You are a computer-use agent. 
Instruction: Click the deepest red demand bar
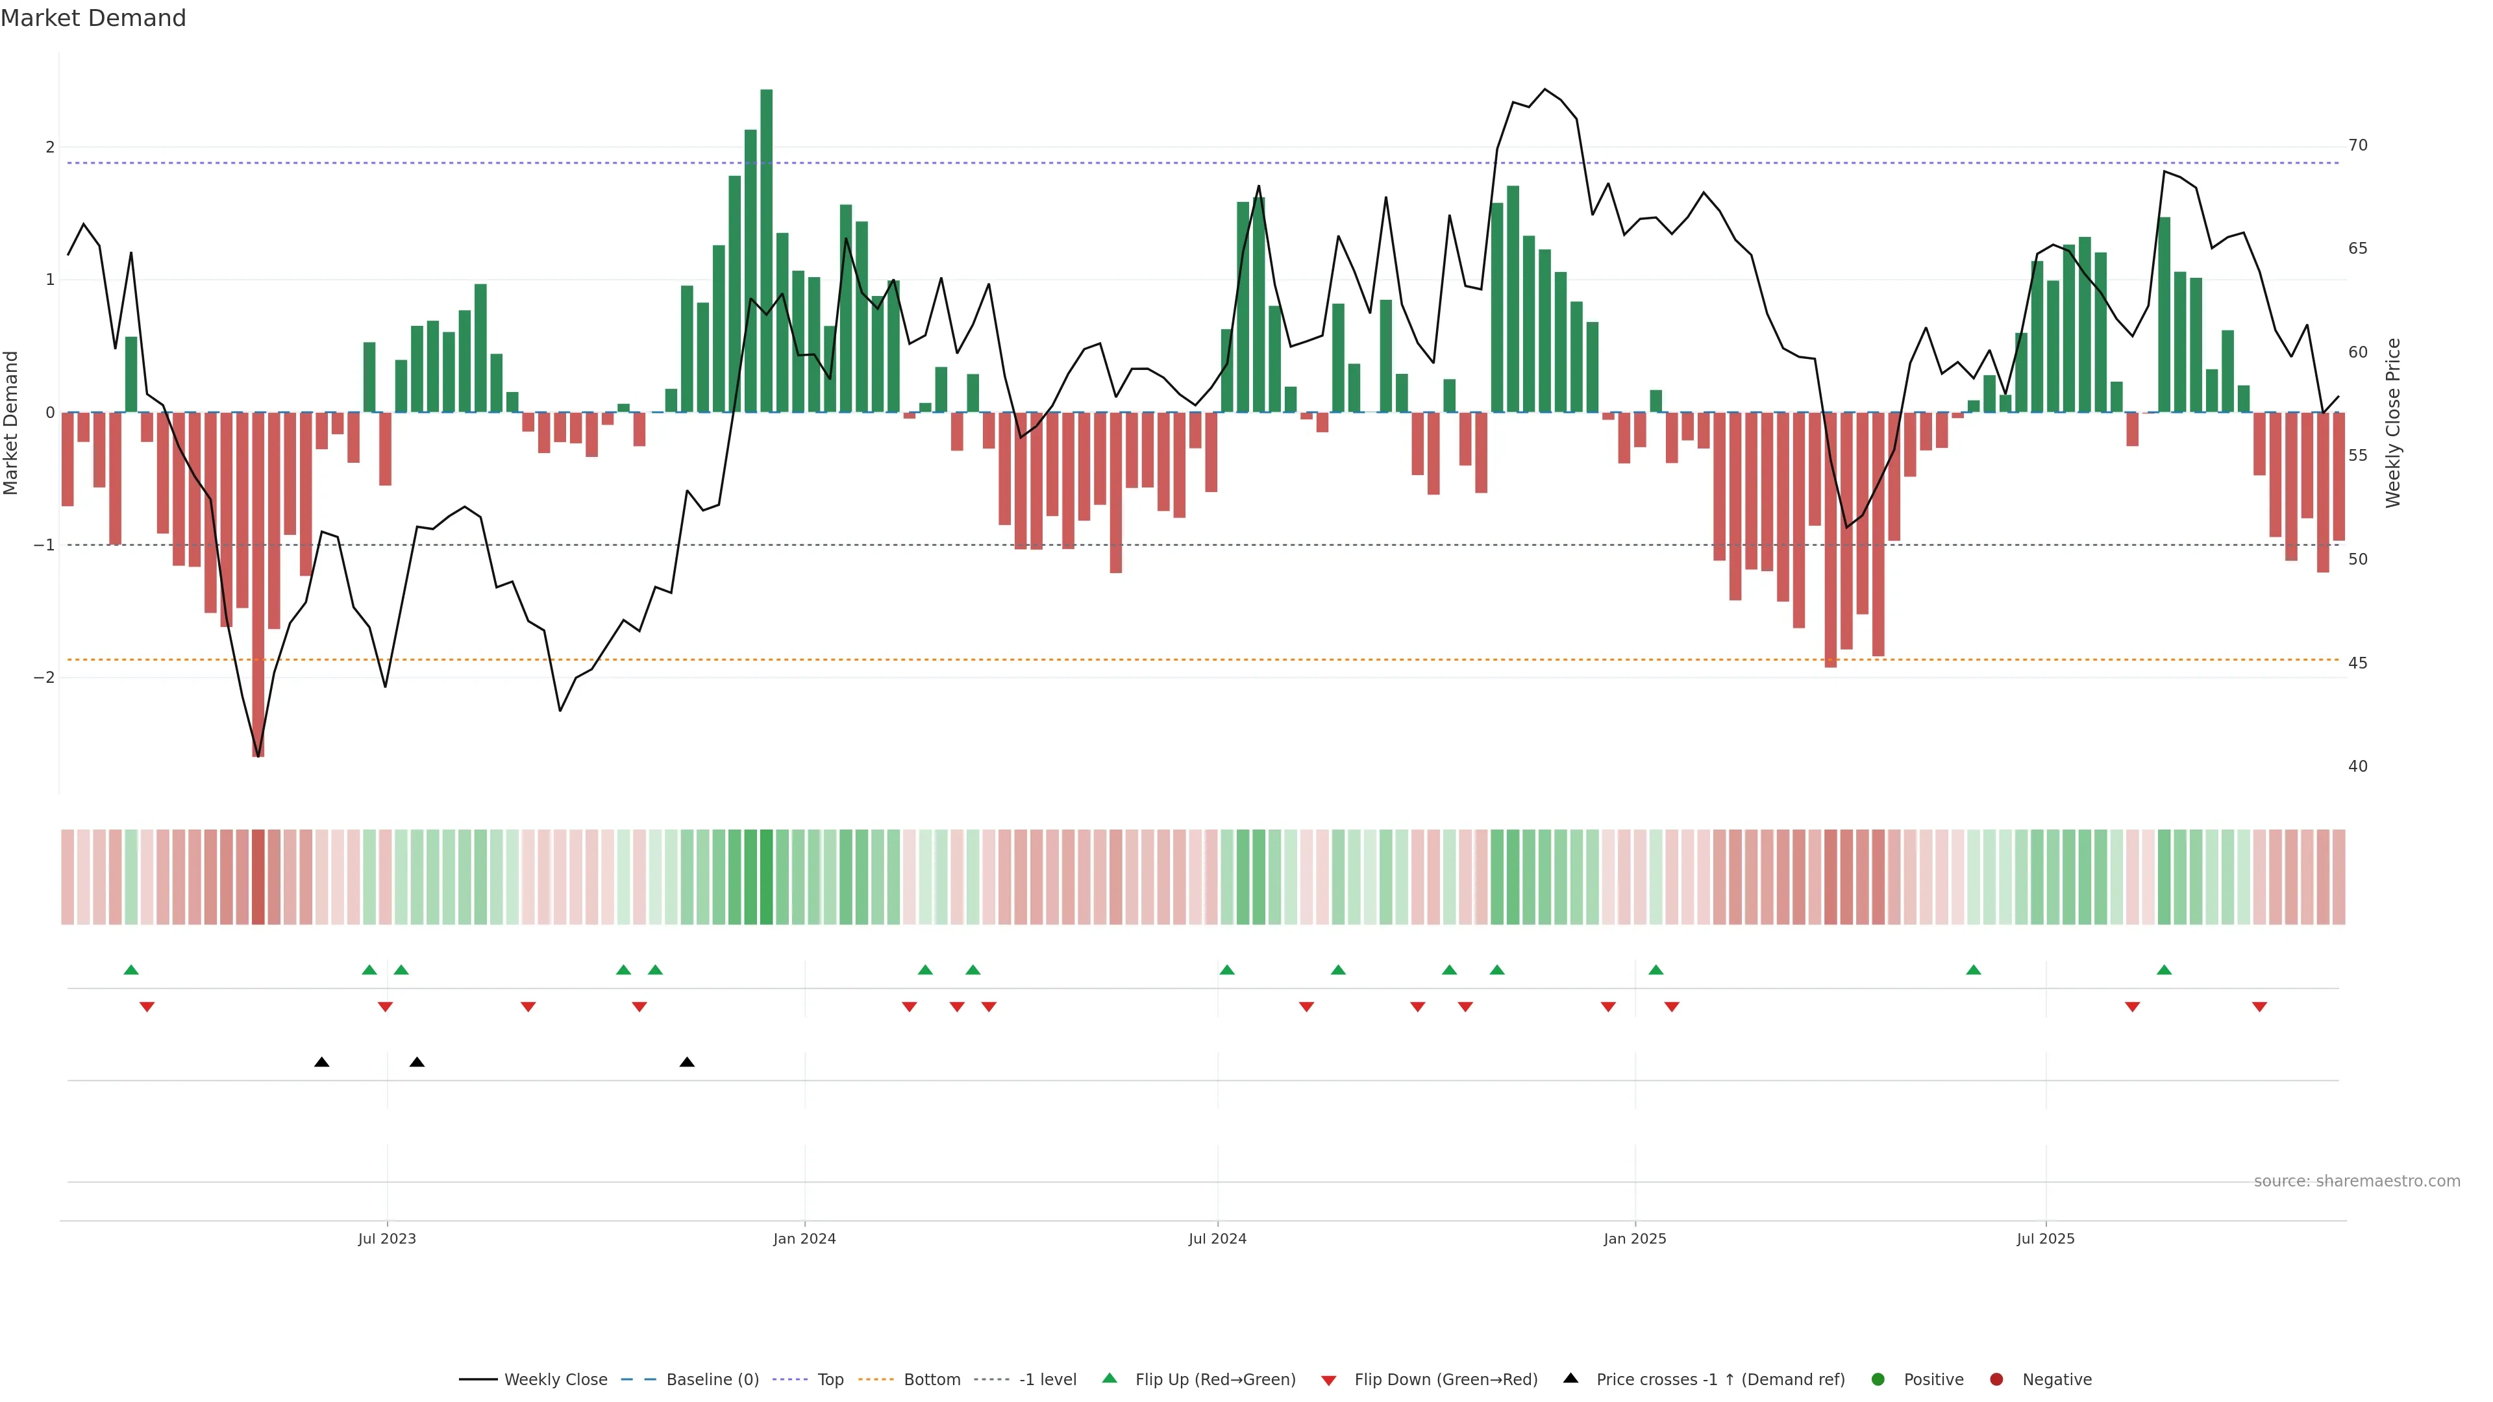click(258, 580)
